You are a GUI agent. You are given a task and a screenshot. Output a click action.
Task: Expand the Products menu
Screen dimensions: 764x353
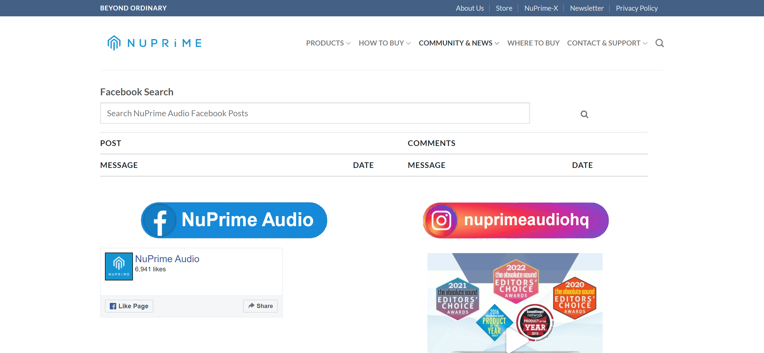328,43
